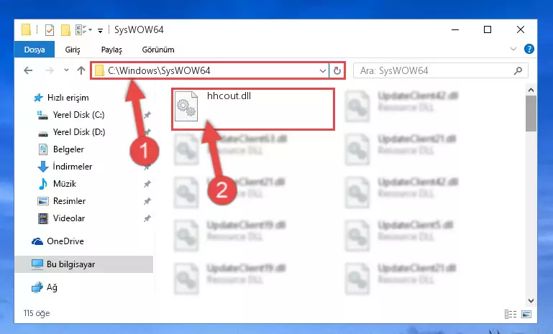Maximize the SysWOW64 window
The height and width of the screenshot is (334, 553).
488,29
